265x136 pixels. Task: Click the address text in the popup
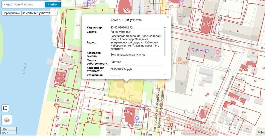(x=136, y=42)
